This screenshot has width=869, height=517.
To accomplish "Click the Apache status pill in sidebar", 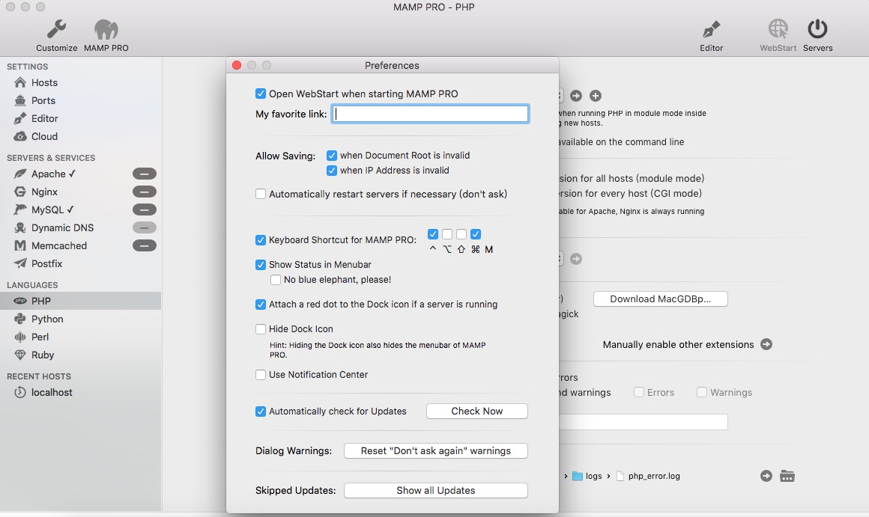I will (145, 174).
